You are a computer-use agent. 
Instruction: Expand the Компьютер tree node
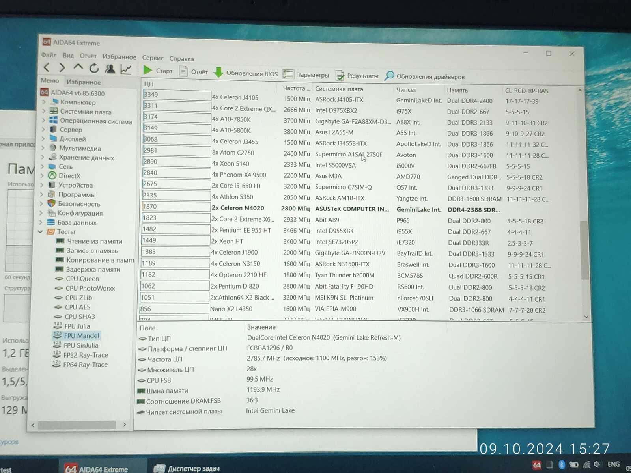44,102
